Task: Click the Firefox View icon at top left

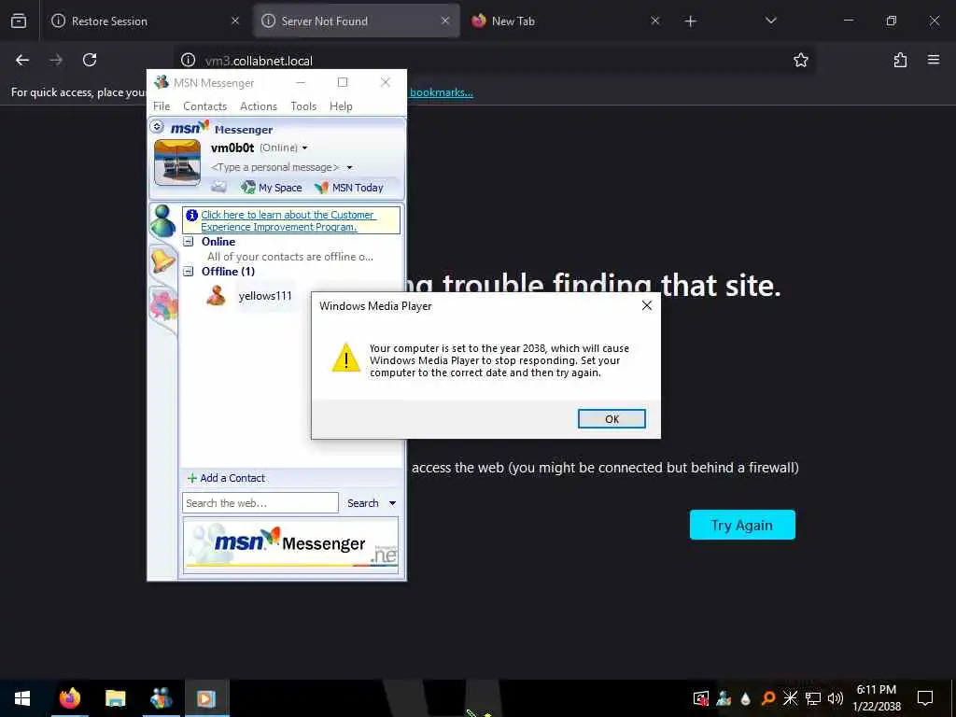Action: pyautogui.click(x=19, y=21)
